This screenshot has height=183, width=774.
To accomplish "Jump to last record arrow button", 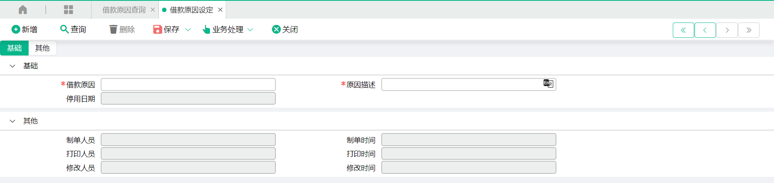I will (x=749, y=30).
